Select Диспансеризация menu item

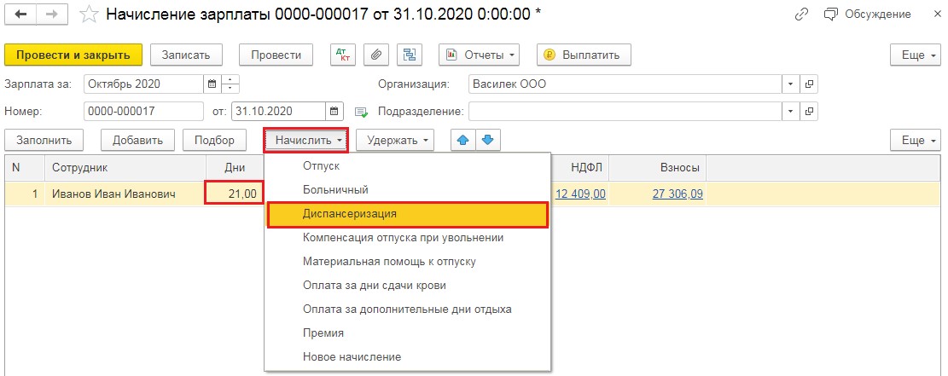[408, 214]
